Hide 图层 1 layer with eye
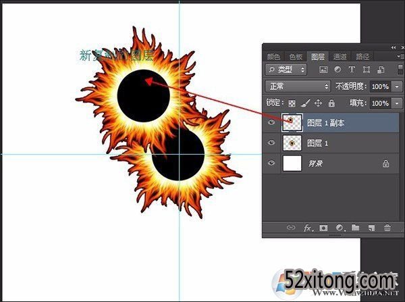The height and width of the screenshot is (302, 405). [271, 143]
